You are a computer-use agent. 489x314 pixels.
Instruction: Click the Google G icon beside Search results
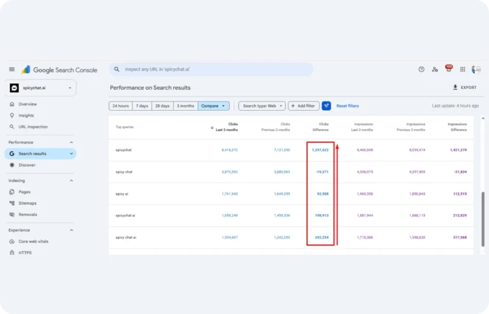[x=12, y=153]
